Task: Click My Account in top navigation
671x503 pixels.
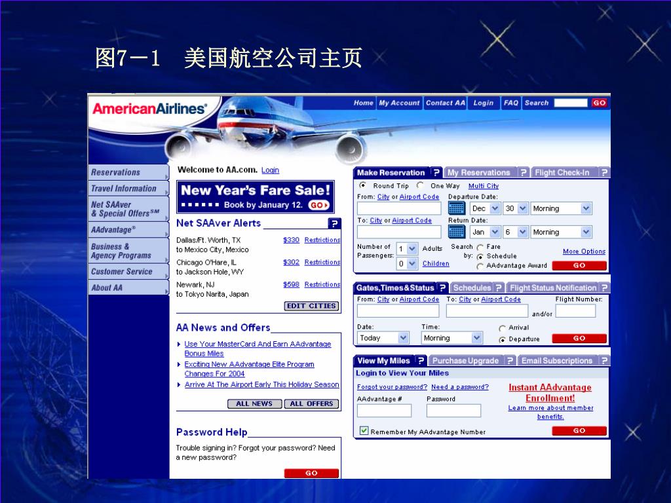Action: [x=399, y=103]
